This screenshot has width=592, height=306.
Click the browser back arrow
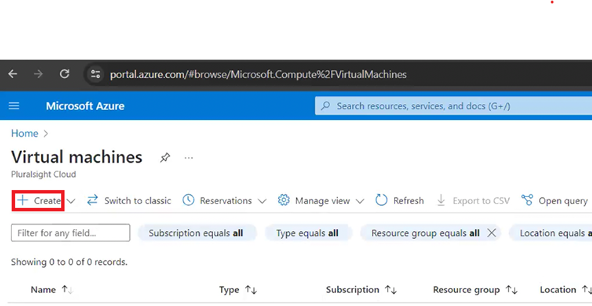(13, 74)
